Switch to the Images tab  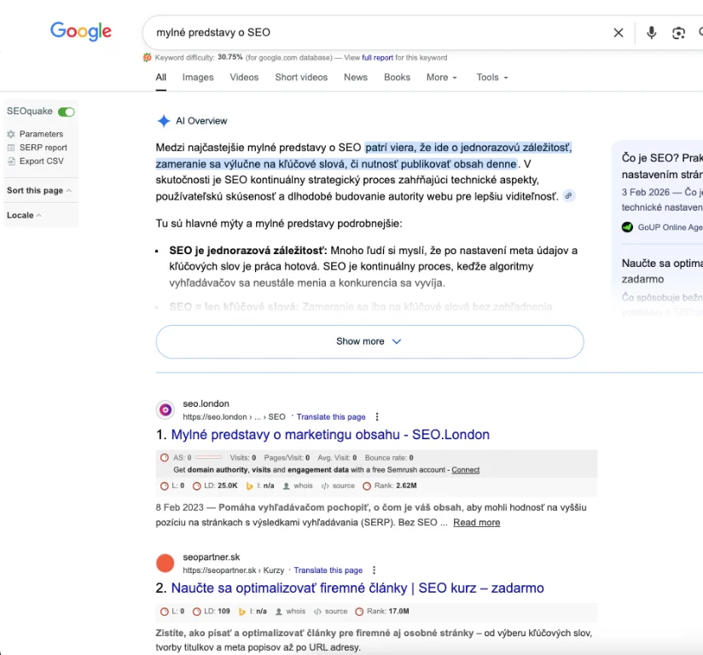coord(198,78)
